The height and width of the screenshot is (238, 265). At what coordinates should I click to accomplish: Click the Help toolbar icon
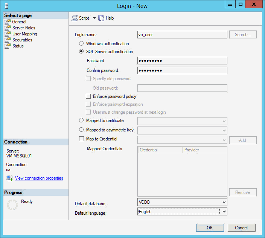101,18
